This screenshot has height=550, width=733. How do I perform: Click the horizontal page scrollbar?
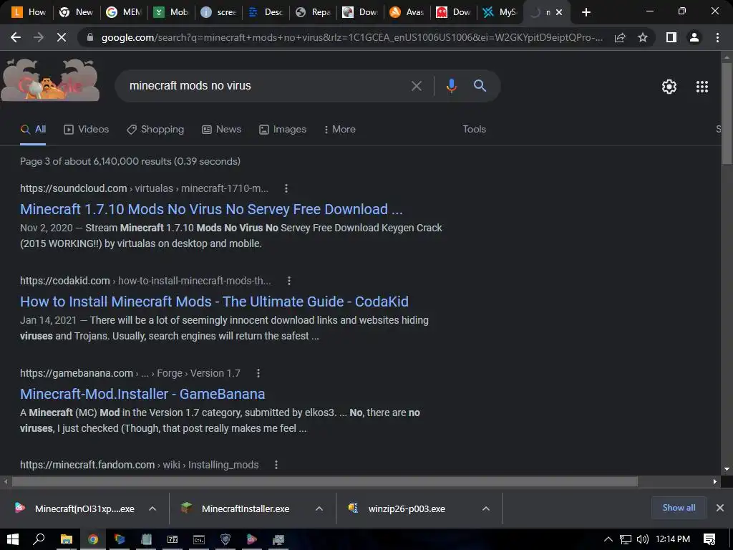(324, 481)
